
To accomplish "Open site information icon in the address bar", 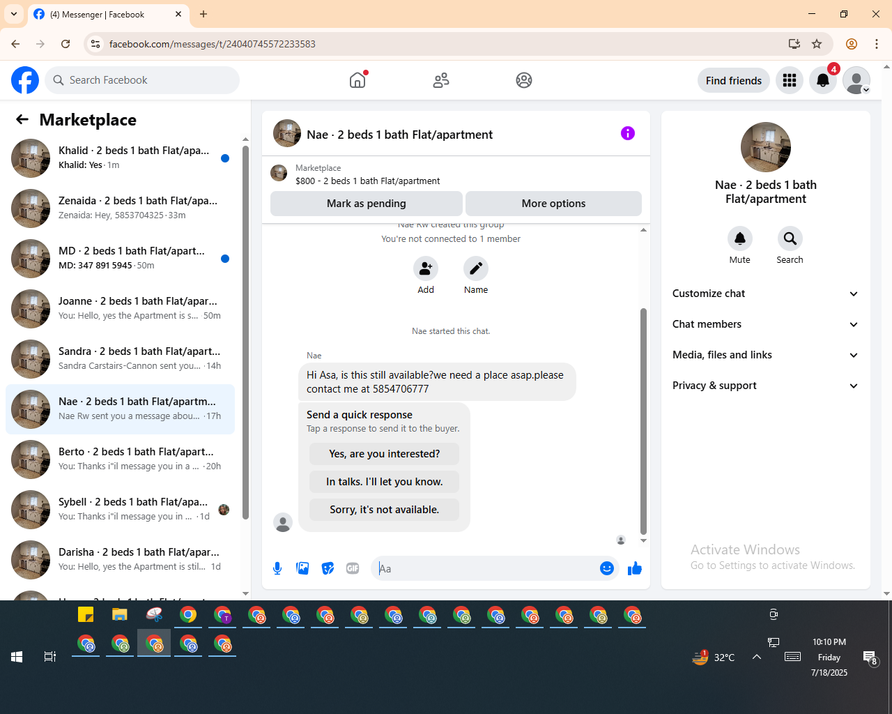I will click(95, 44).
